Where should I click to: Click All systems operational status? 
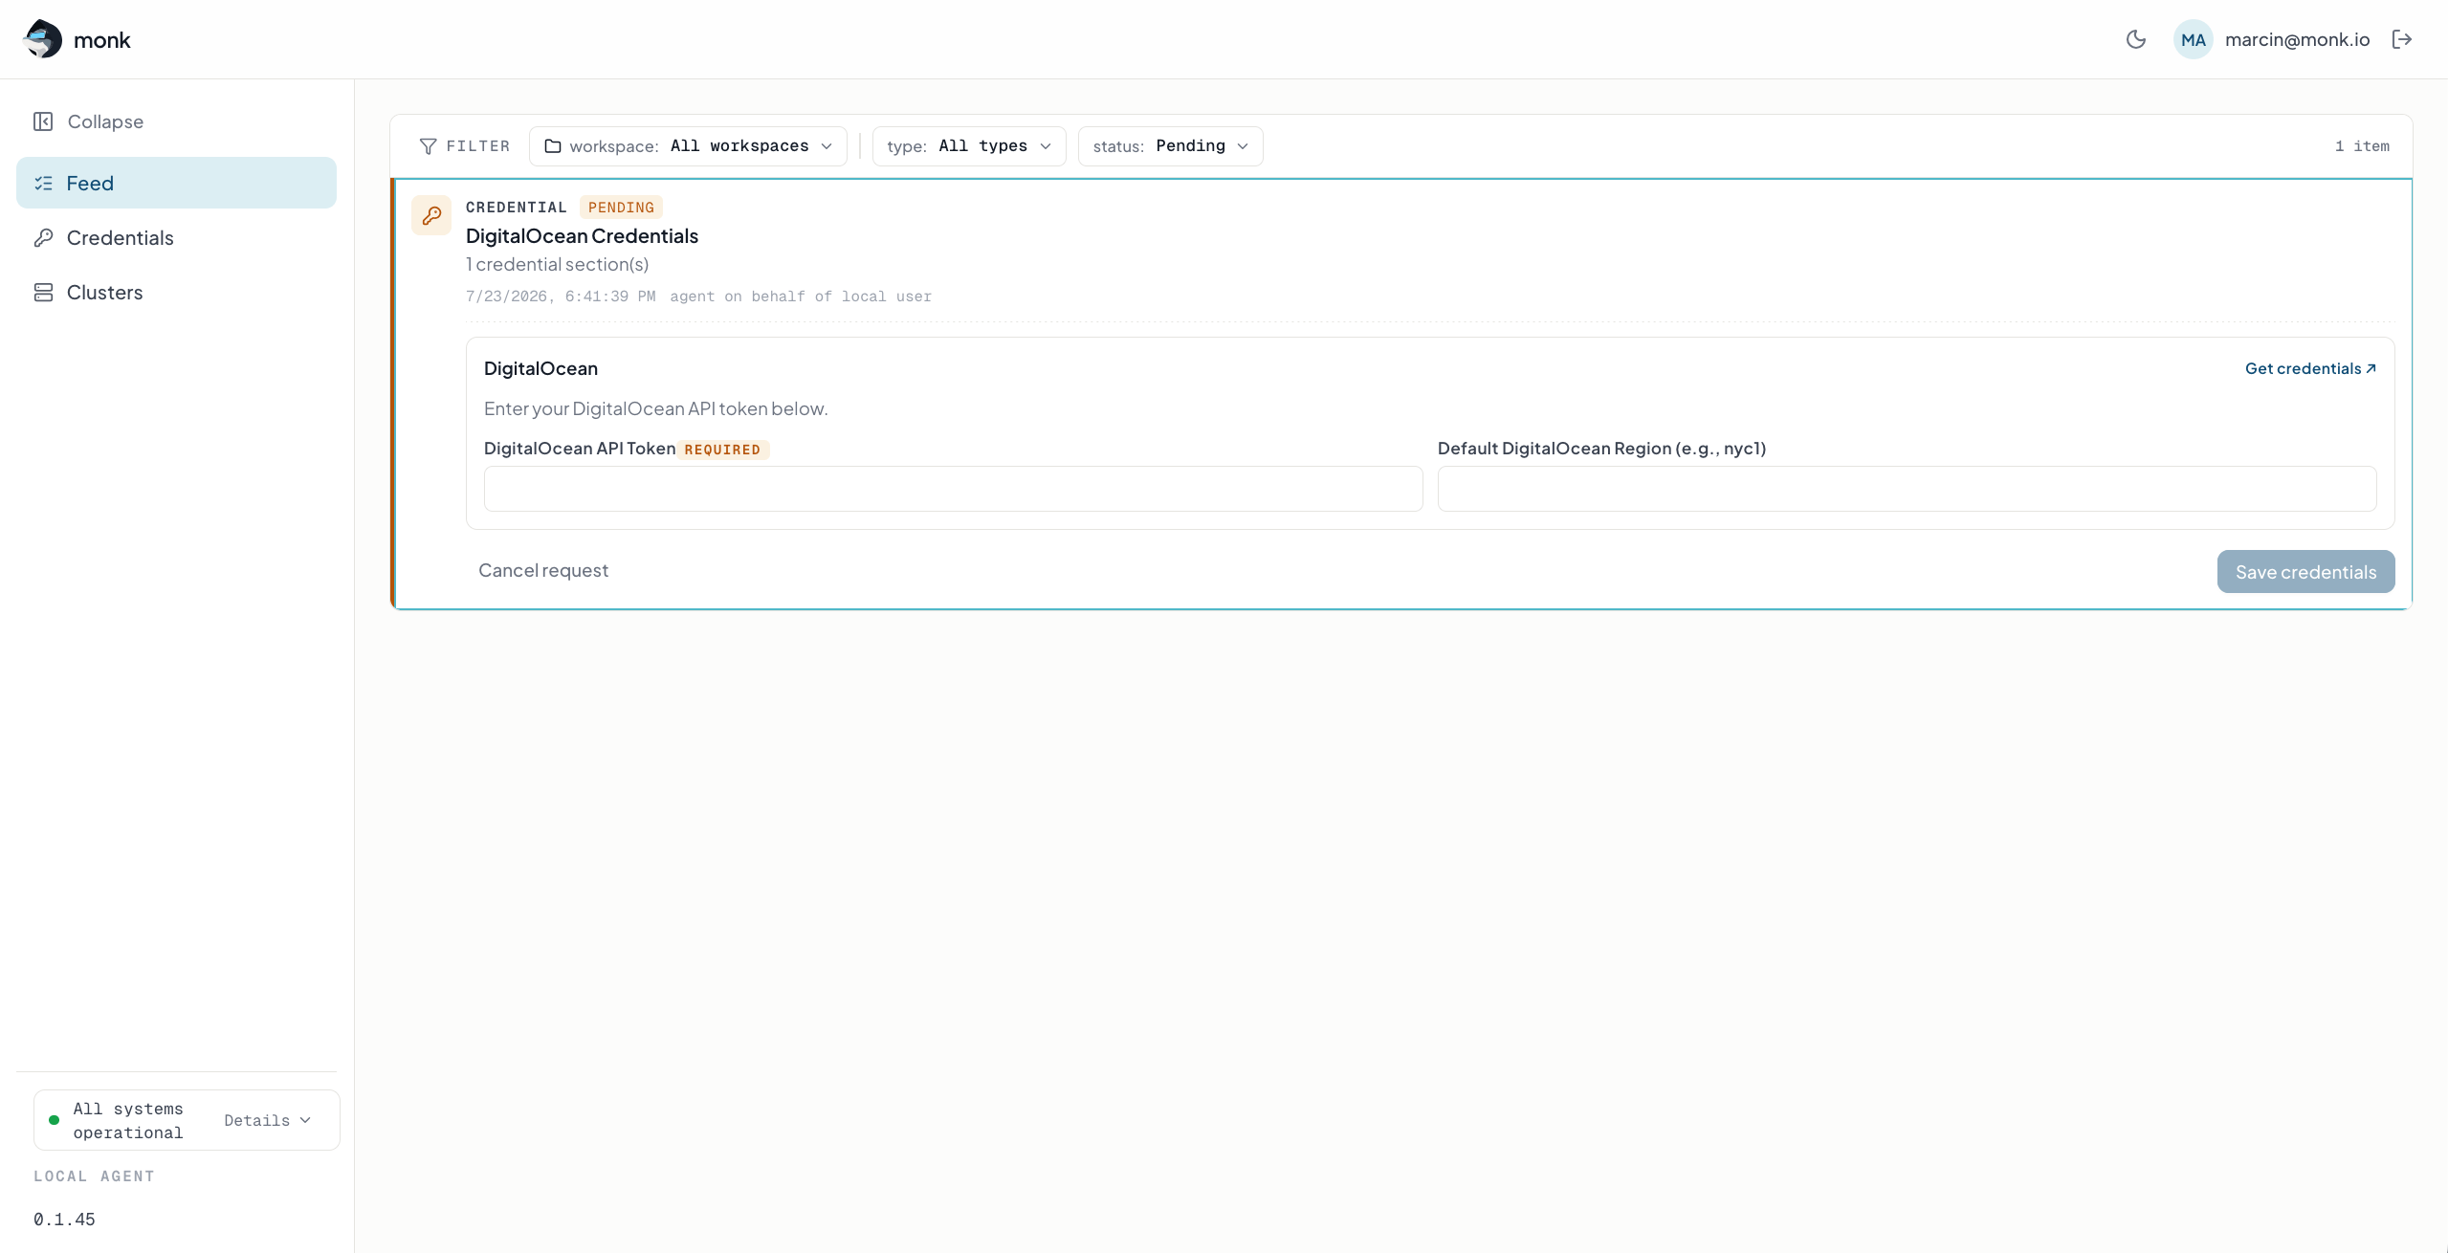pos(128,1120)
